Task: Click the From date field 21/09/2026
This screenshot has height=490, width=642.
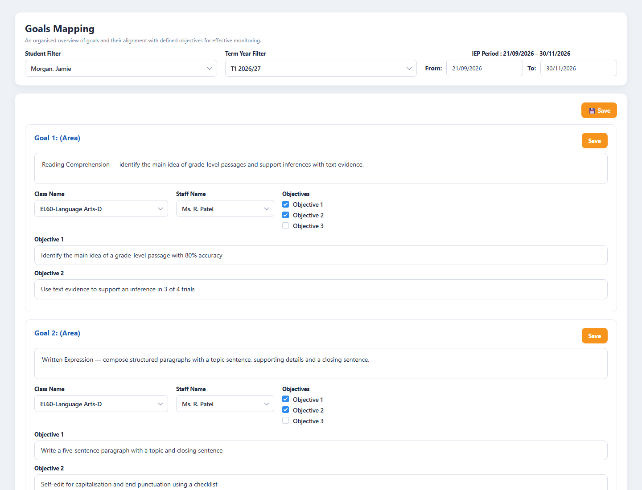Action: 484,68
